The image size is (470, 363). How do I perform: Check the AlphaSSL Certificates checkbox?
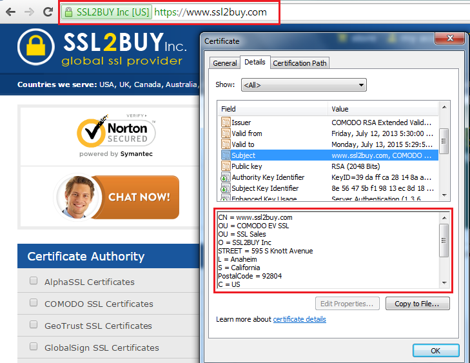[34, 280]
